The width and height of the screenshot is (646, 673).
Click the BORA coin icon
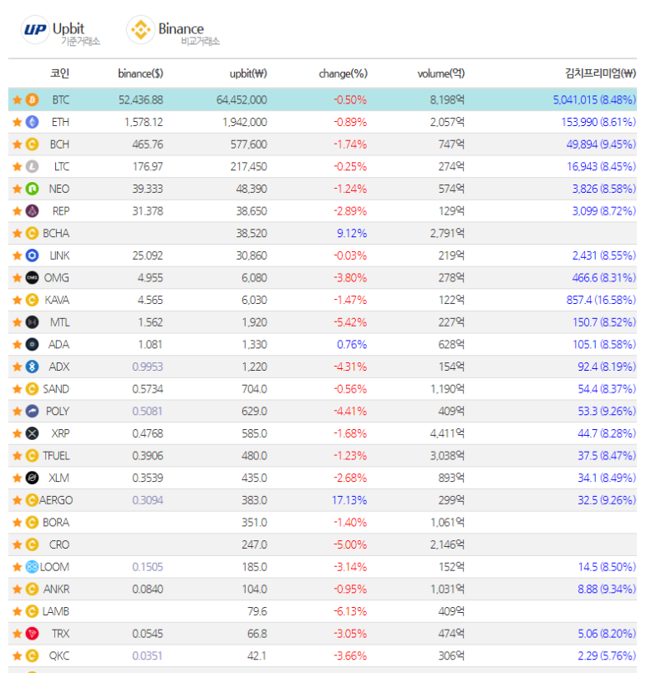click(x=33, y=523)
